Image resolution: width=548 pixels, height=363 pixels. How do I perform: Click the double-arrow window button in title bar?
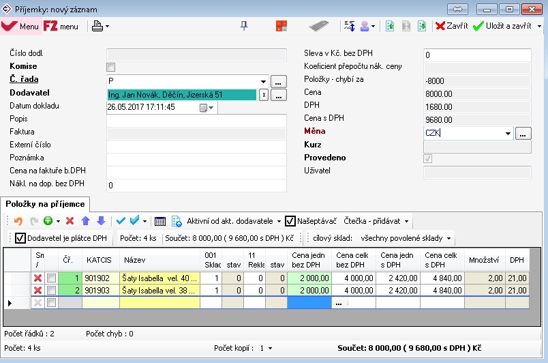coord(457,9)
